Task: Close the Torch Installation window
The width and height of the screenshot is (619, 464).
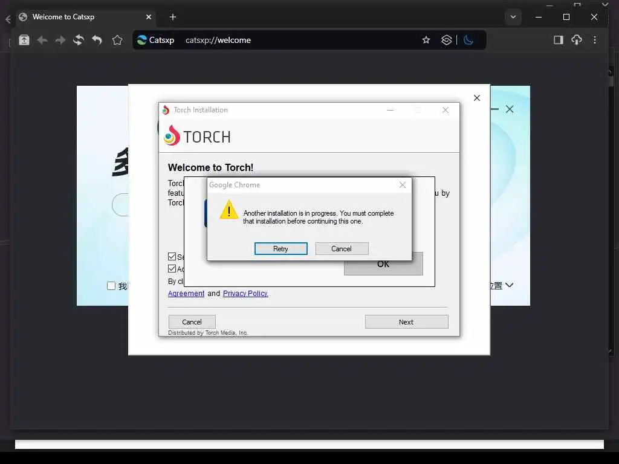Action: (x=446, y=110)
